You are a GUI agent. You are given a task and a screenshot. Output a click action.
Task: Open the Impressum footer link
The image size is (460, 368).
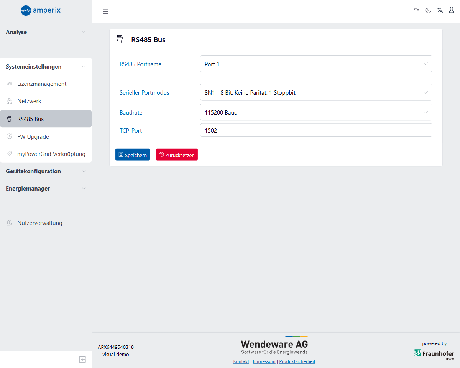tap(264, 361)
